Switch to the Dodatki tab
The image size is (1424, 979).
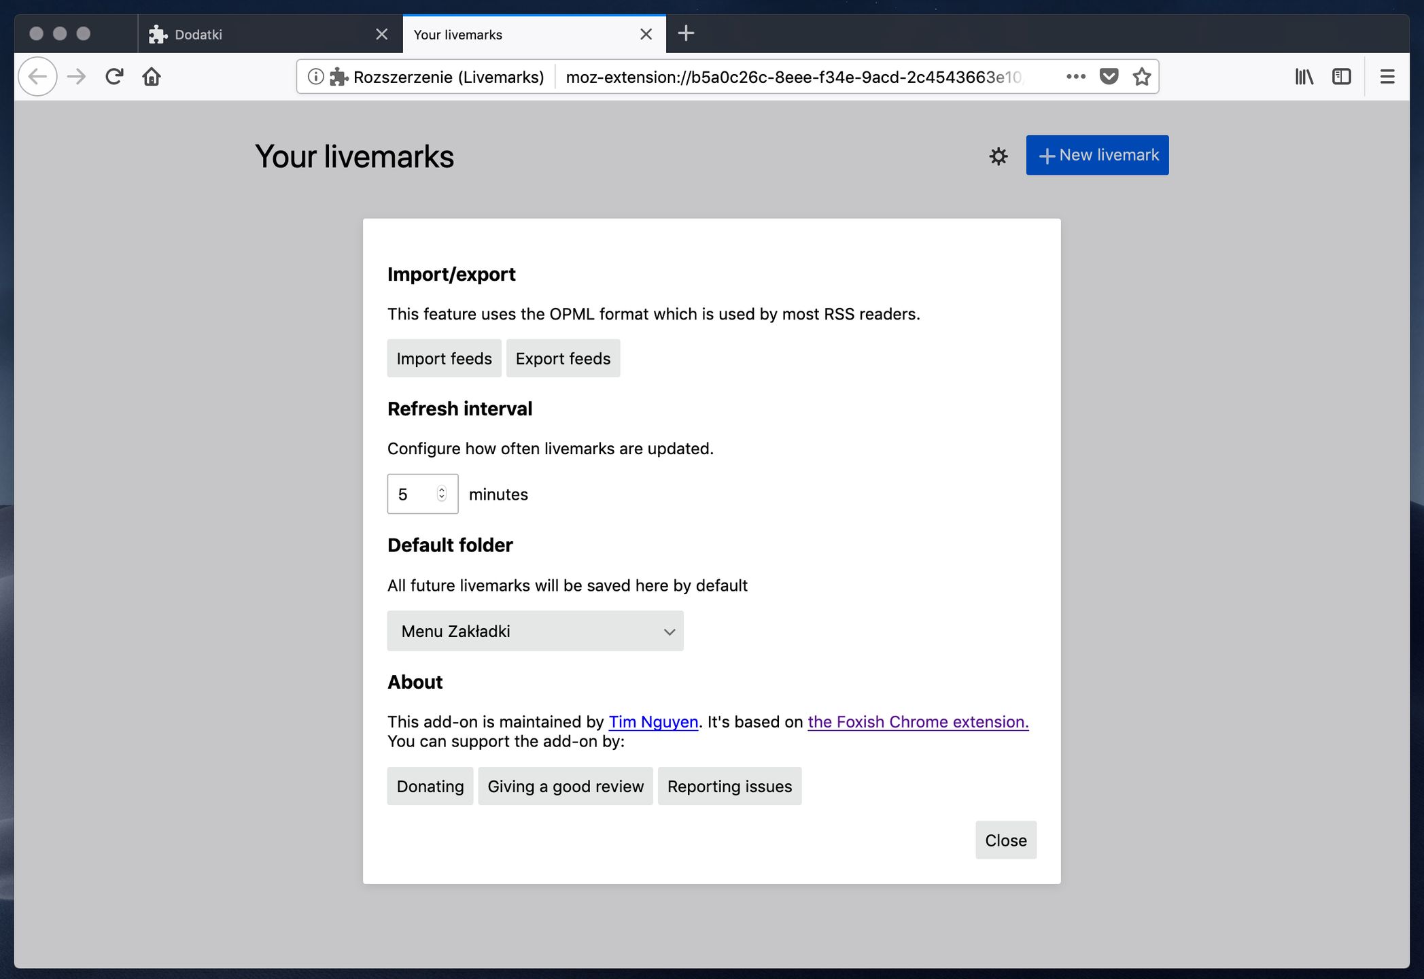[x=258, y=35]
